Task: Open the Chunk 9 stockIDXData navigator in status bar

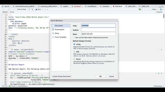Action: click(x=19, y=86)
